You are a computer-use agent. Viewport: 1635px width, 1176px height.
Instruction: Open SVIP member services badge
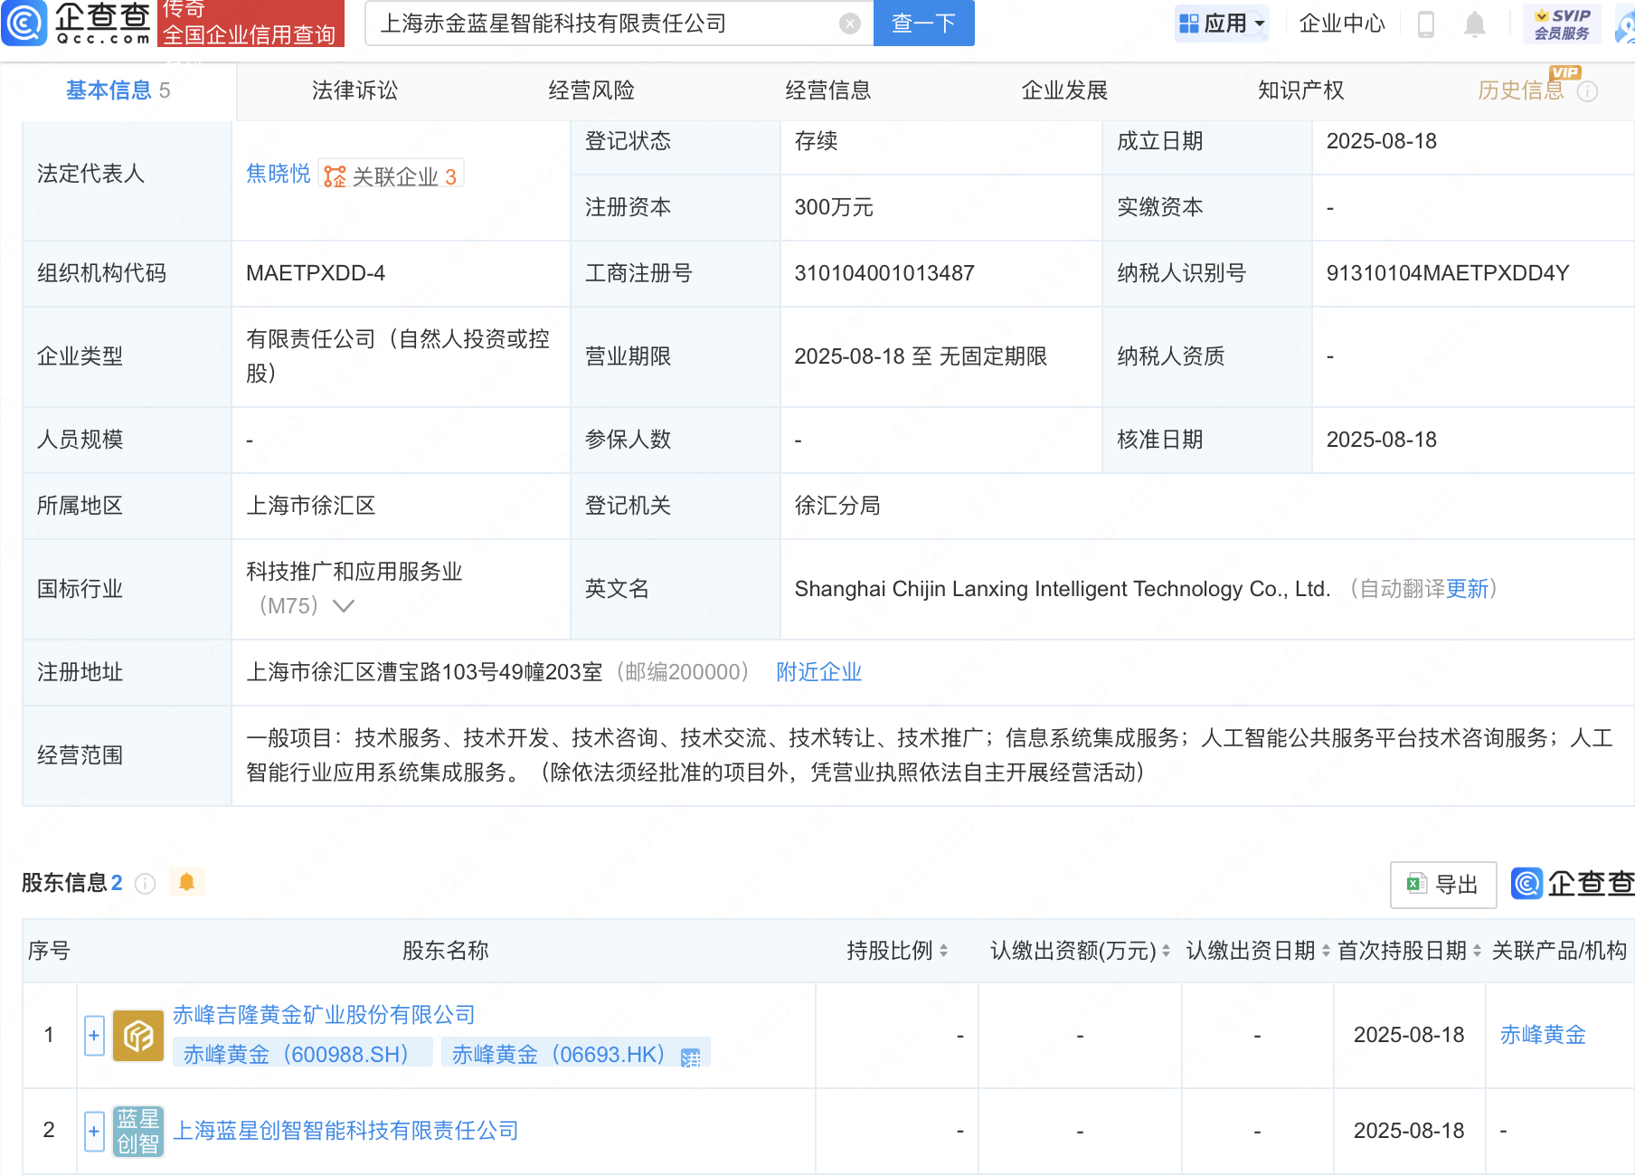(1562, 24)
